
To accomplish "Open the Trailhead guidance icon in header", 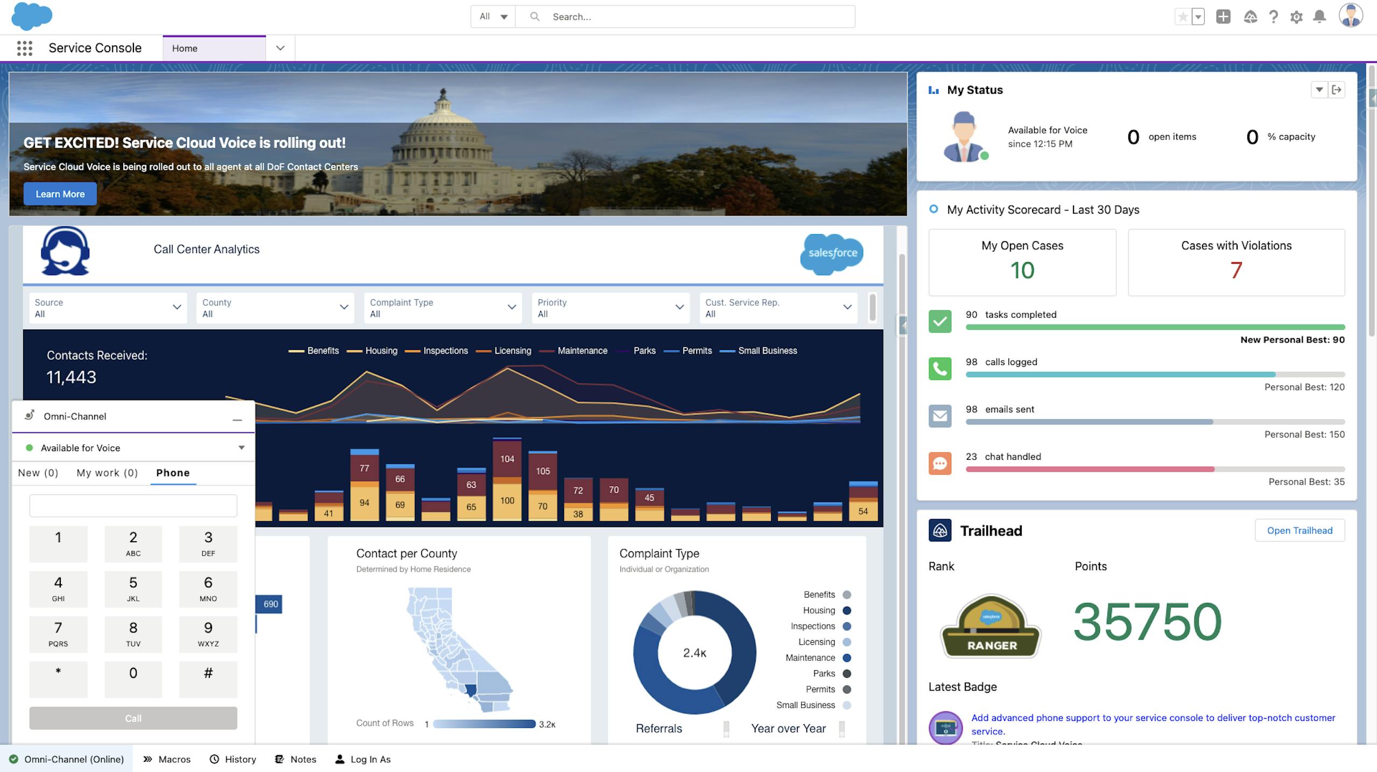I will click(x=1250, y=17).
